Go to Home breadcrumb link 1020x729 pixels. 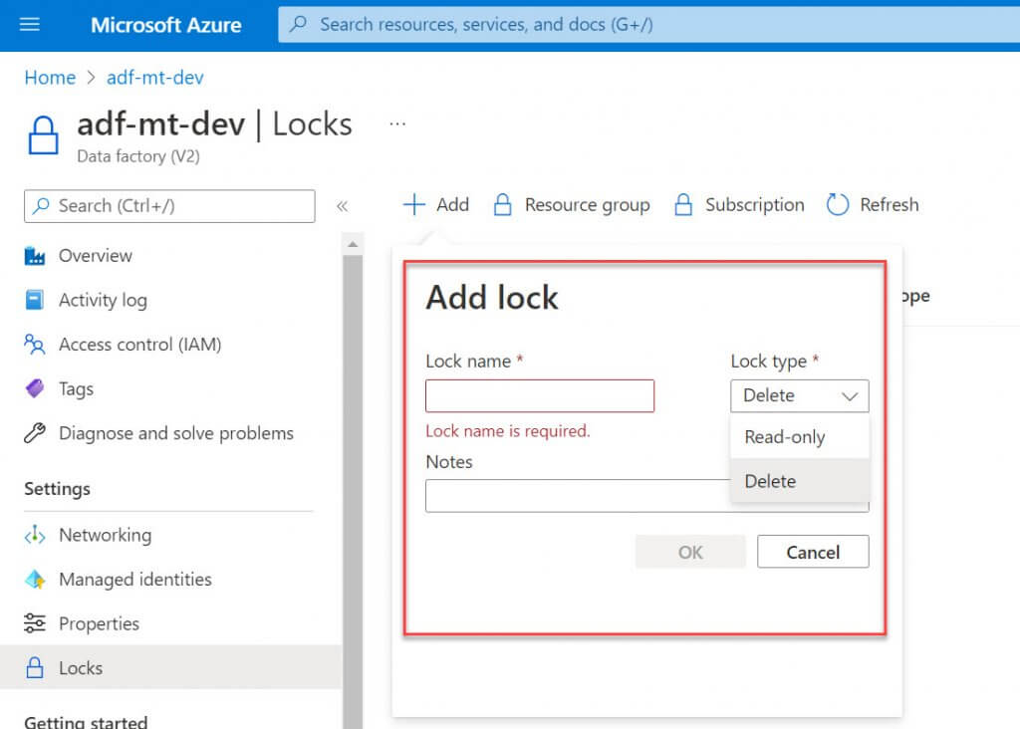click(50, 78)
